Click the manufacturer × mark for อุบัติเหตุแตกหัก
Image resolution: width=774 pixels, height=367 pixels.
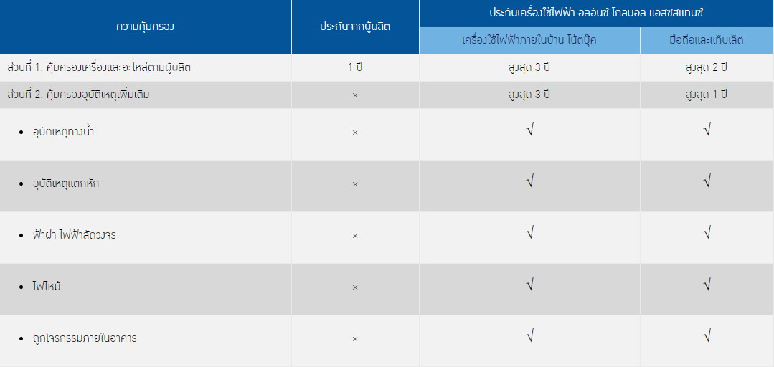tap(355, 184)
